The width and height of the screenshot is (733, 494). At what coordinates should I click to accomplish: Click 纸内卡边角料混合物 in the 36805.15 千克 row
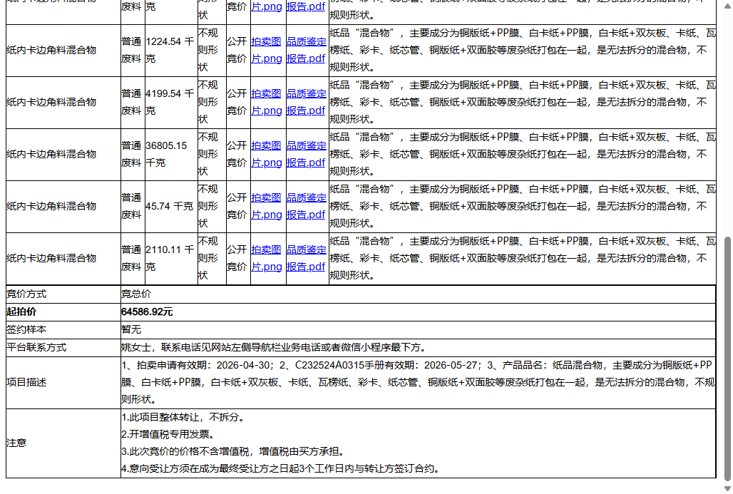pos(51,154)
